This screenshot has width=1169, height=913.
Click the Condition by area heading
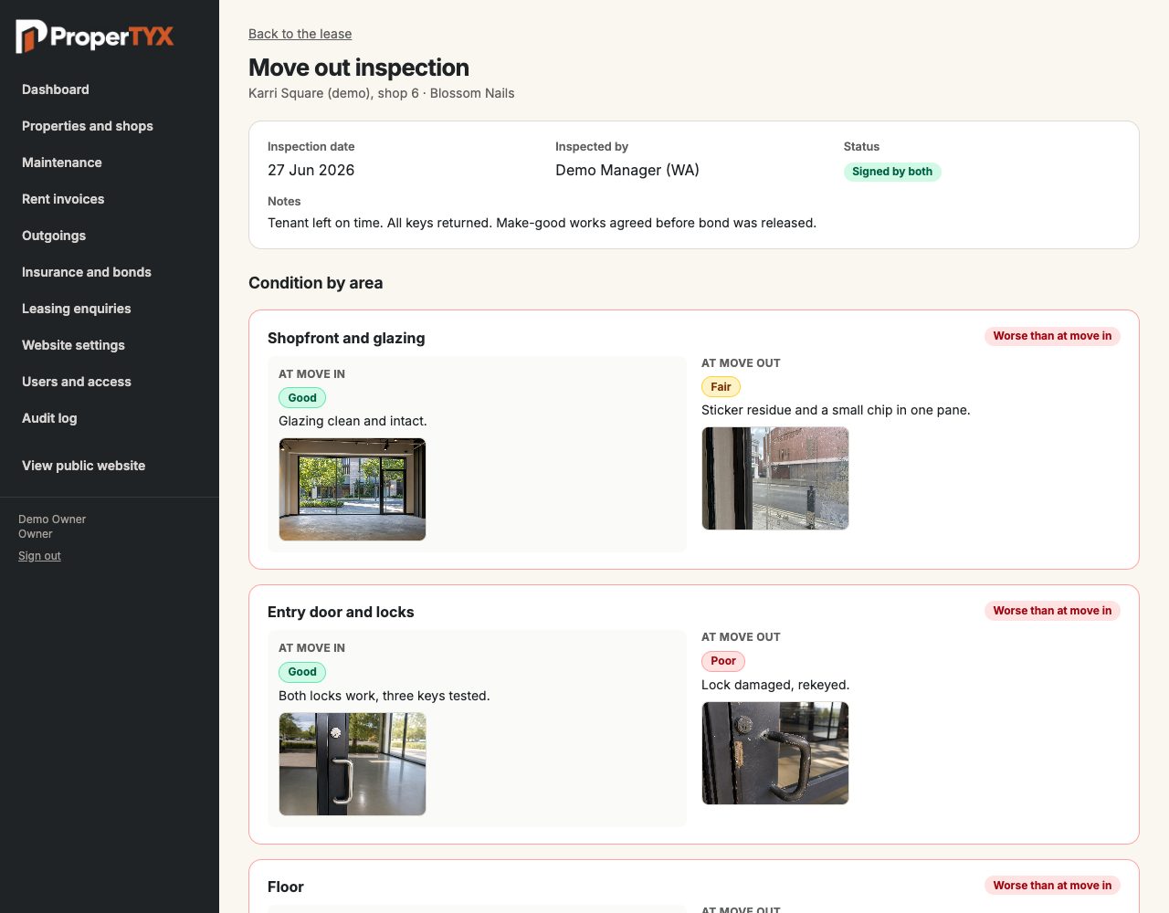pyautogui.click(x=316, y=283)
